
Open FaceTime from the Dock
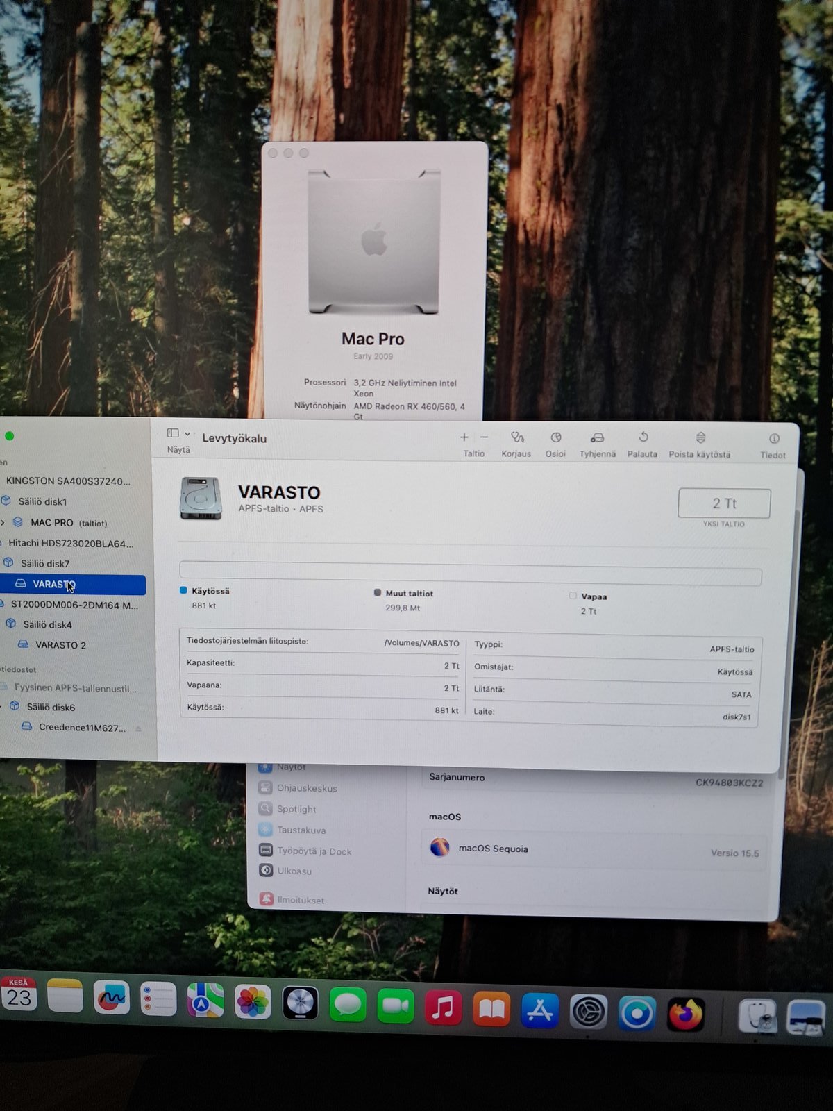[396, 1006]
